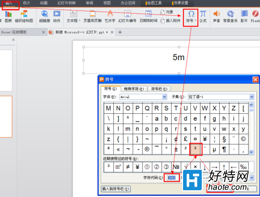
Task: Select superscript 3 in symbol grid
Action: (195, 149)
